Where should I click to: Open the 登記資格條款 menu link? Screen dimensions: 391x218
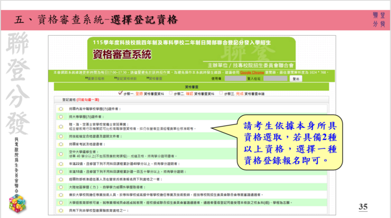coord(126,79)
